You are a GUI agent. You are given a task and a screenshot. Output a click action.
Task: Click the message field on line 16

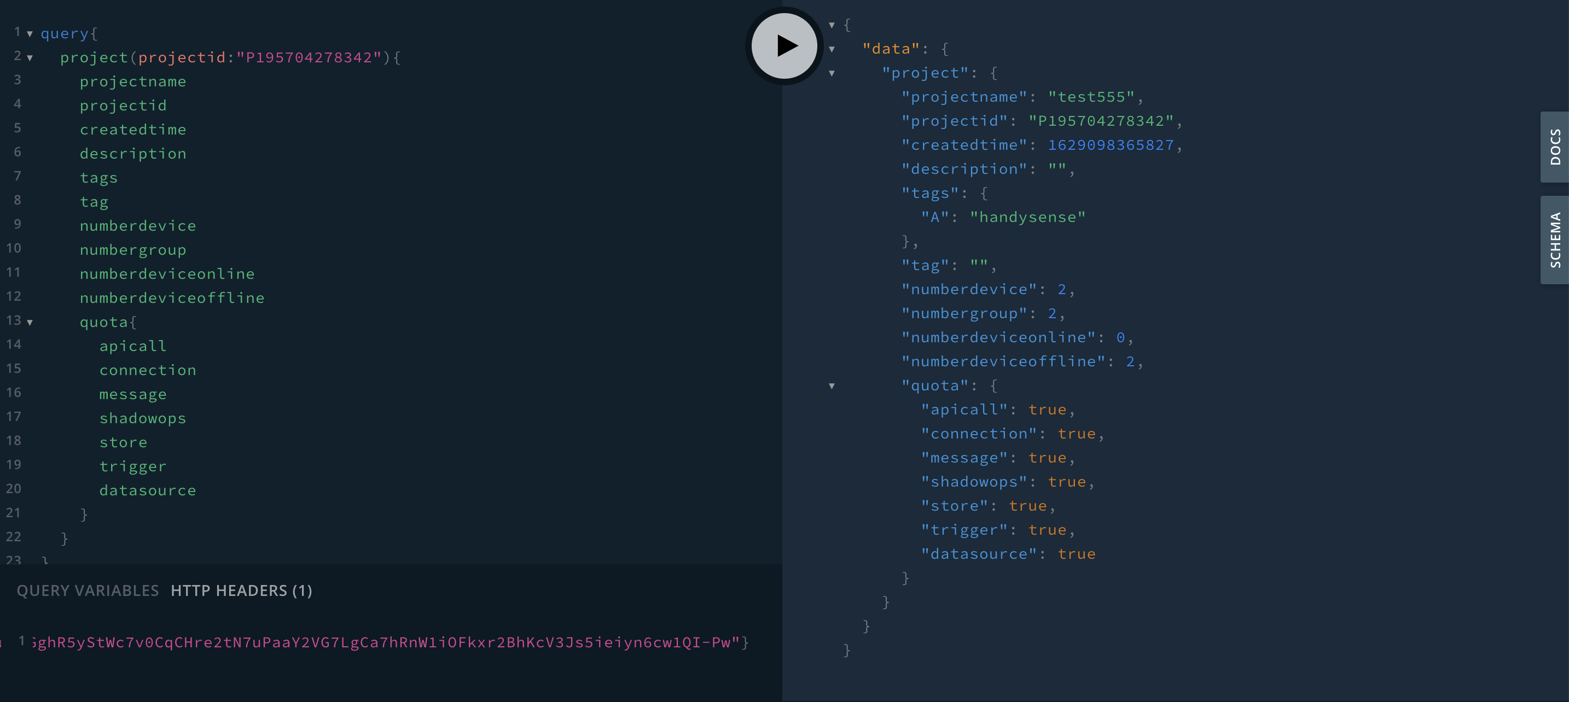133,394
